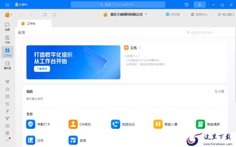This screenshot has width=236, height=147.
Task: Click the global search box in title bar
Action: point(118,5)
